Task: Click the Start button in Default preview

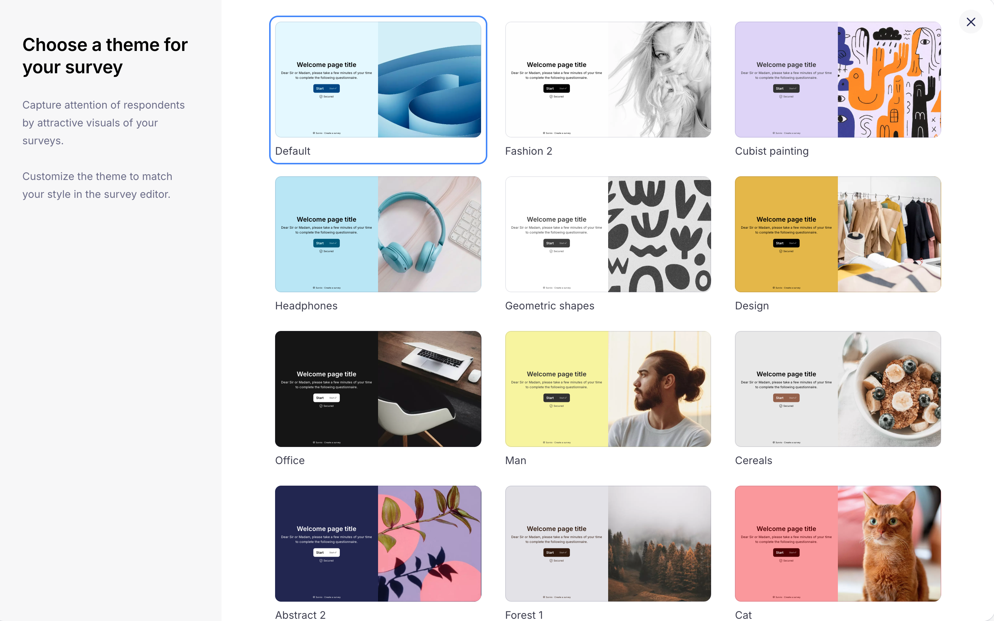Action: 326,88
